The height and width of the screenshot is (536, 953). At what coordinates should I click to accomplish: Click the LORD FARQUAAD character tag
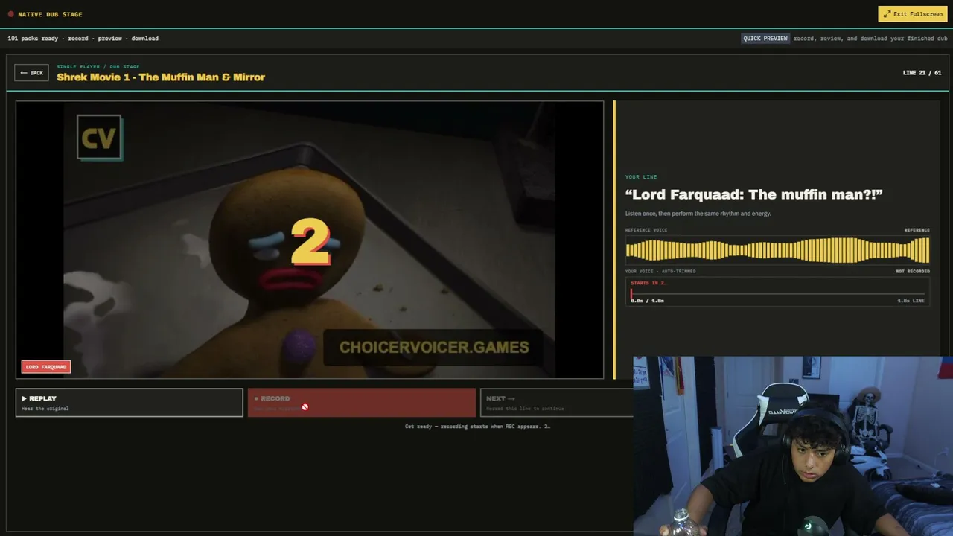point(46,367)
